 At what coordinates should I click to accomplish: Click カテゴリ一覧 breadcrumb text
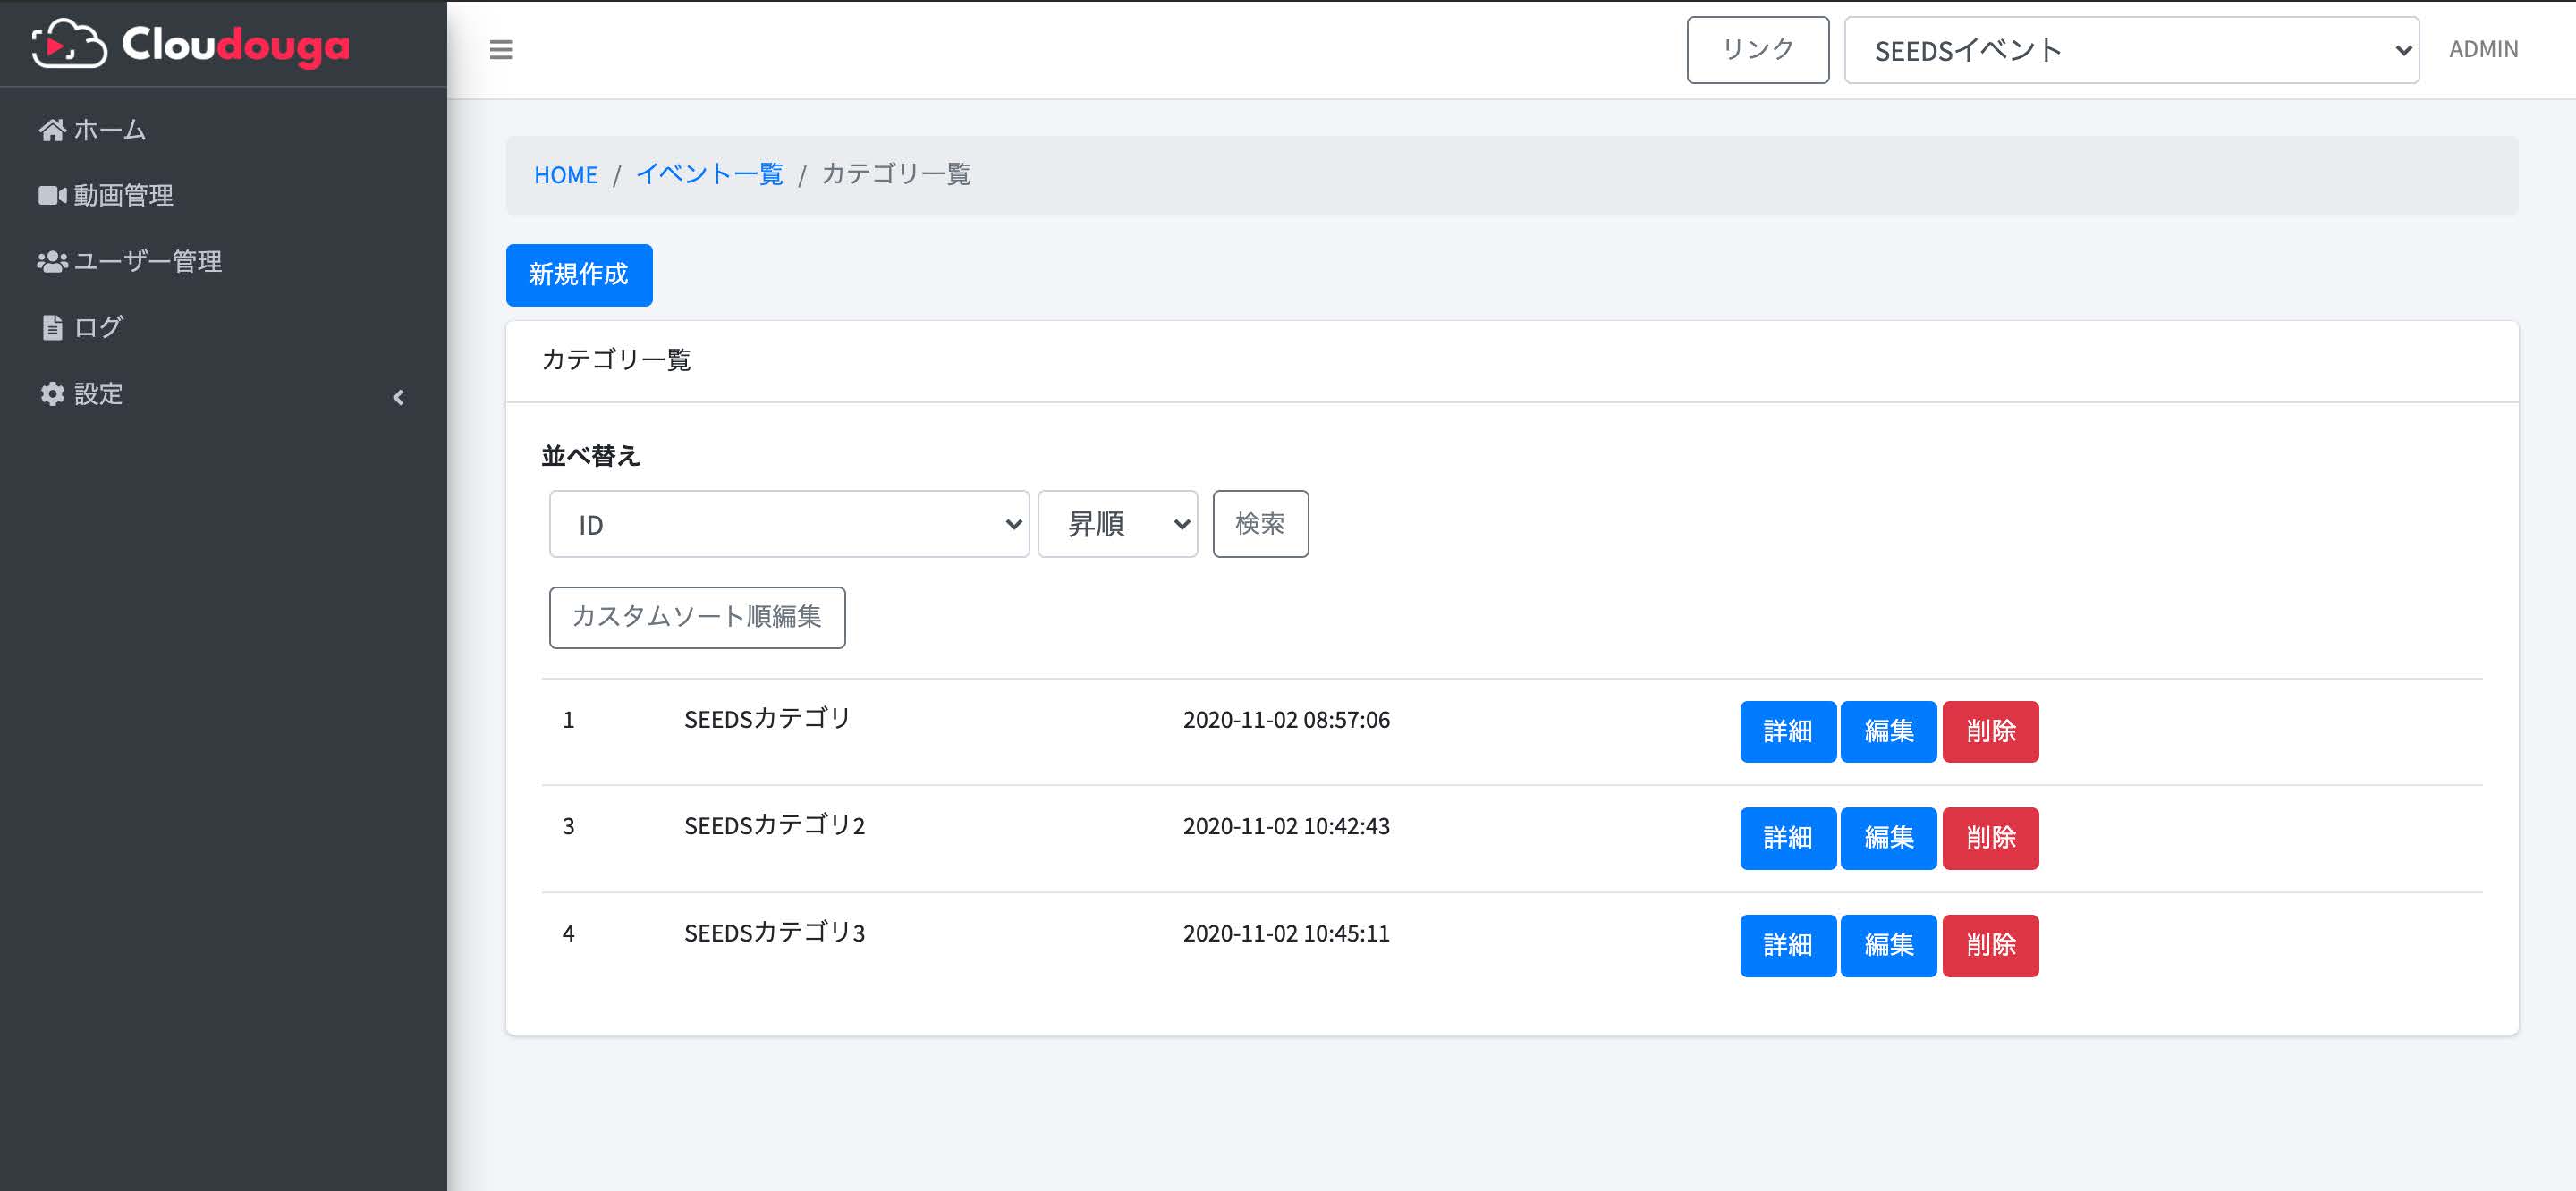(896, 174)
